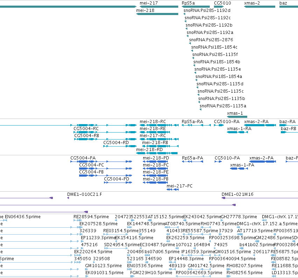Select EST label EN06436.5prime
This screenshot has width=298, height=278.
[23, 217]
